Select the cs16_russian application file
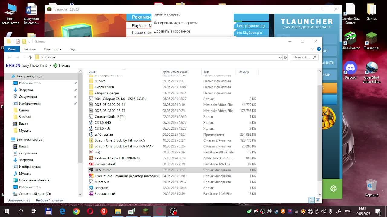Viewport: 387px width, 217px height. pyautogui.click(x=104, y=134)
